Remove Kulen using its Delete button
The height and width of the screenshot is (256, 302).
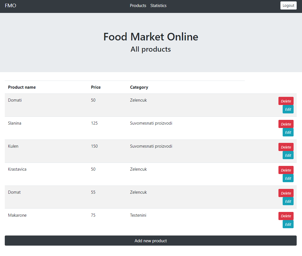tap(286, 147)
